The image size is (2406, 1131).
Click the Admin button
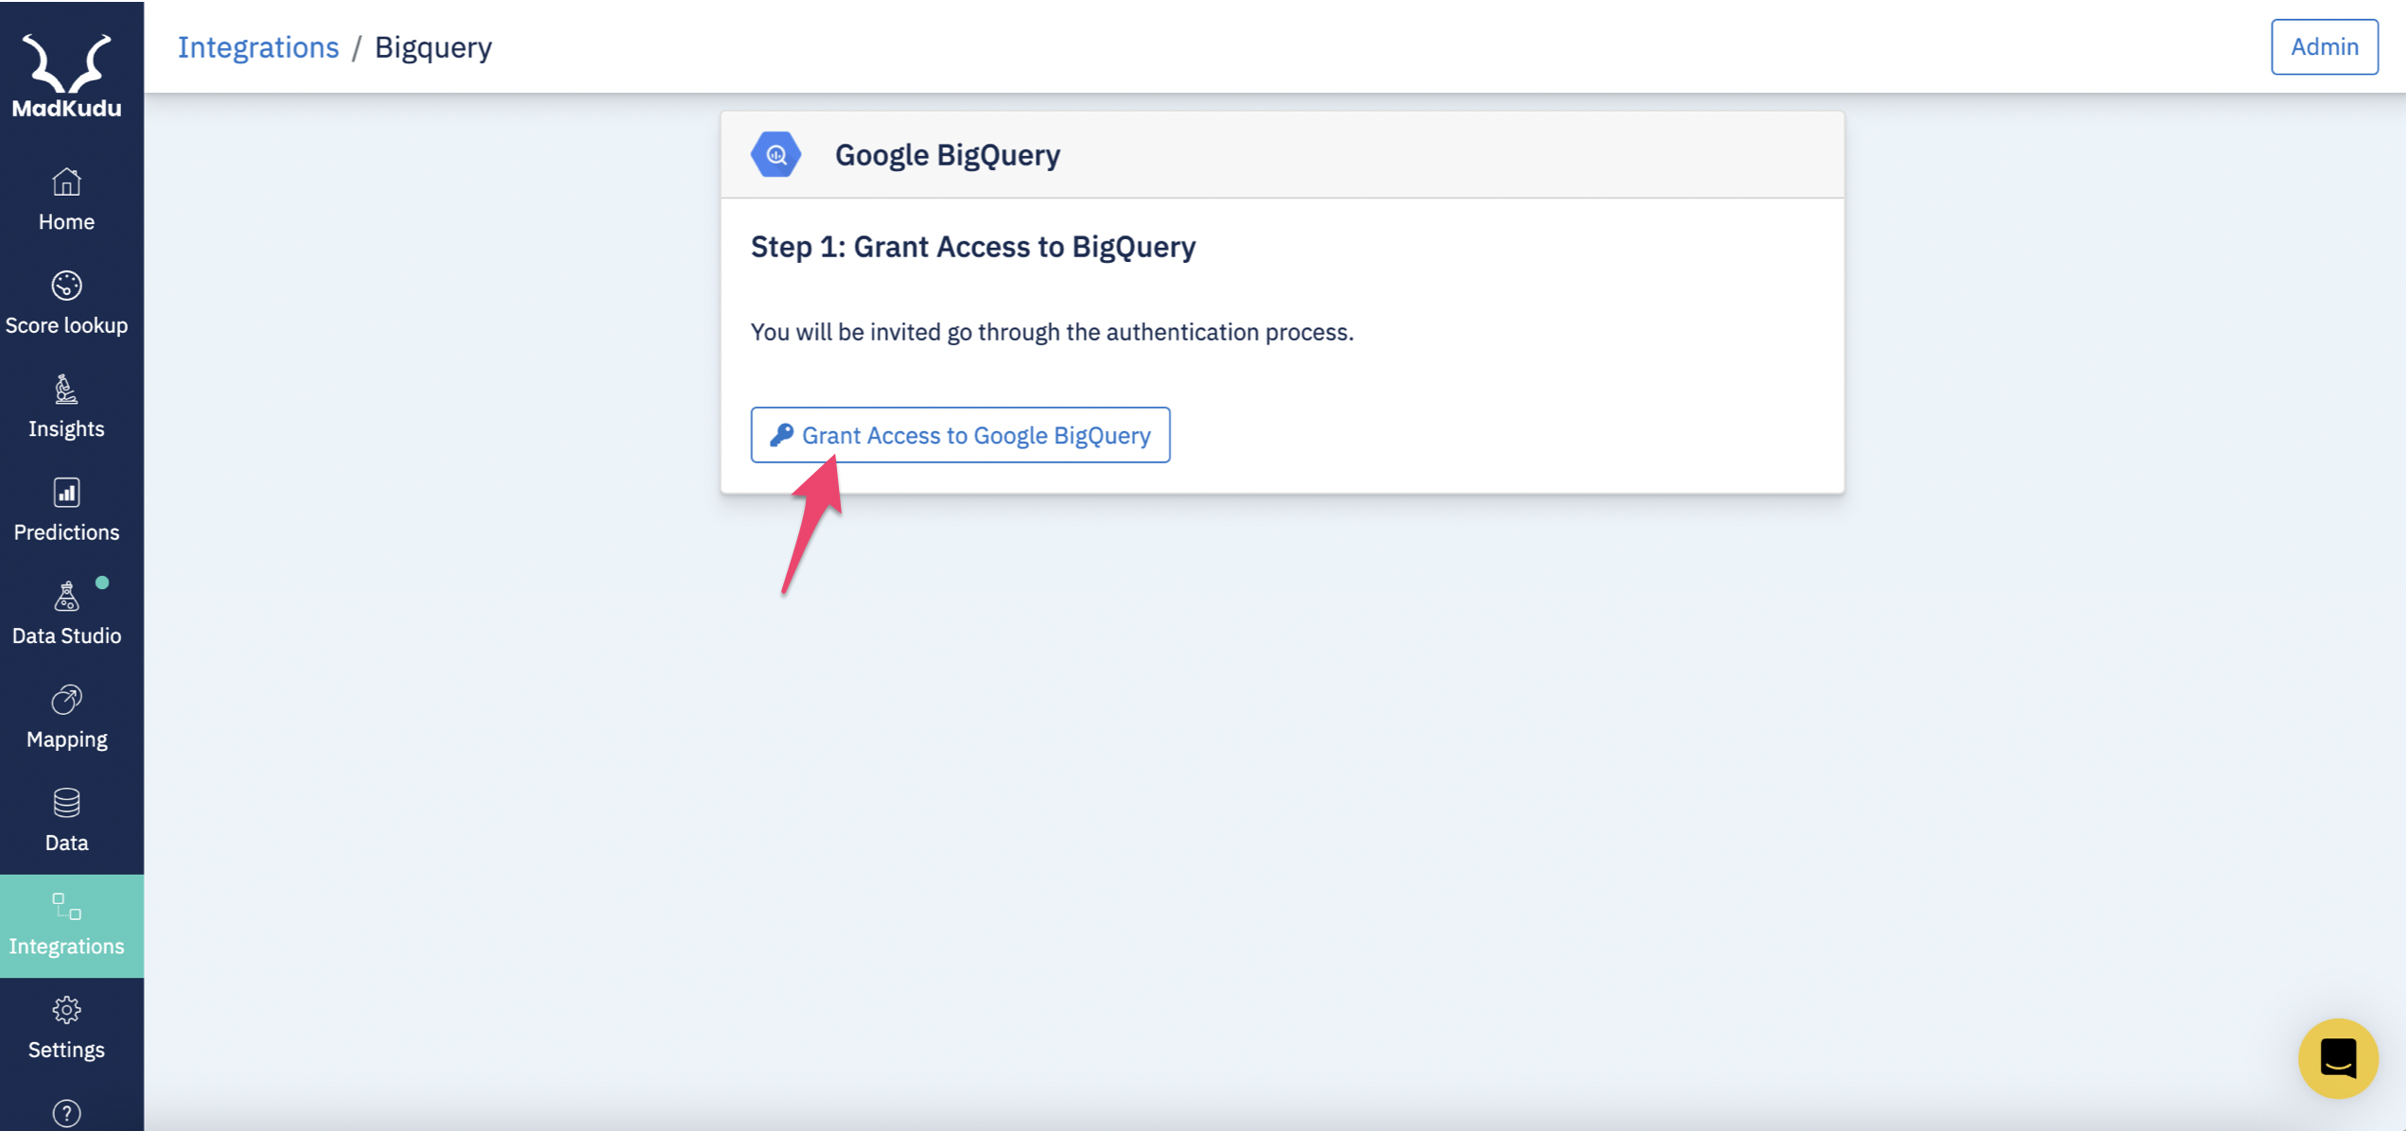pos(2325,46)
